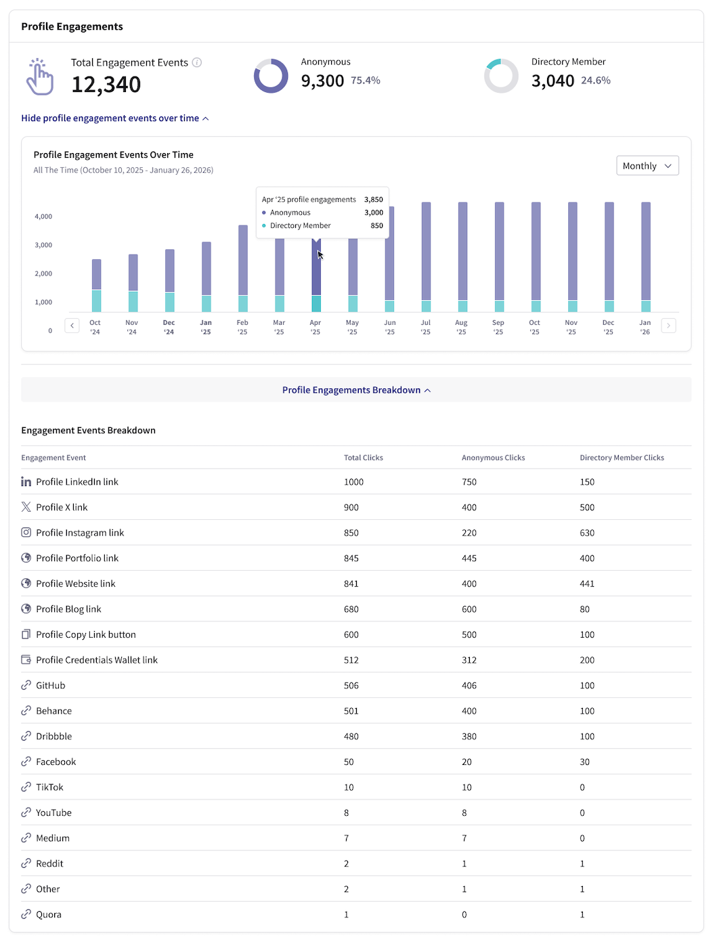Click the info icon beside Total Engagement Events
Viewport: 715px width, 941px height.
pos(197,62)
